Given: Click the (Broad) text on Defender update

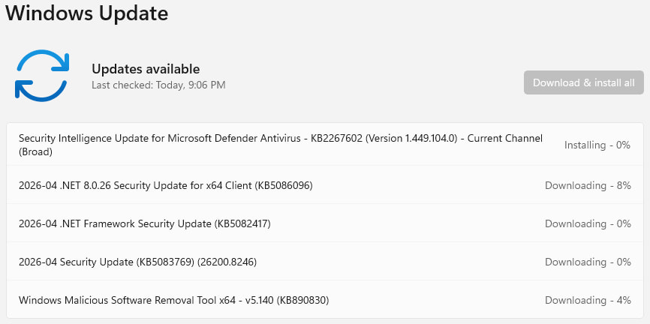Looking at the screenshot, I should 36,151.
